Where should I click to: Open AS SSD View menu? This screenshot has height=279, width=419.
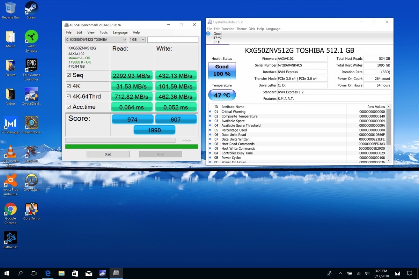click(91, 32)
